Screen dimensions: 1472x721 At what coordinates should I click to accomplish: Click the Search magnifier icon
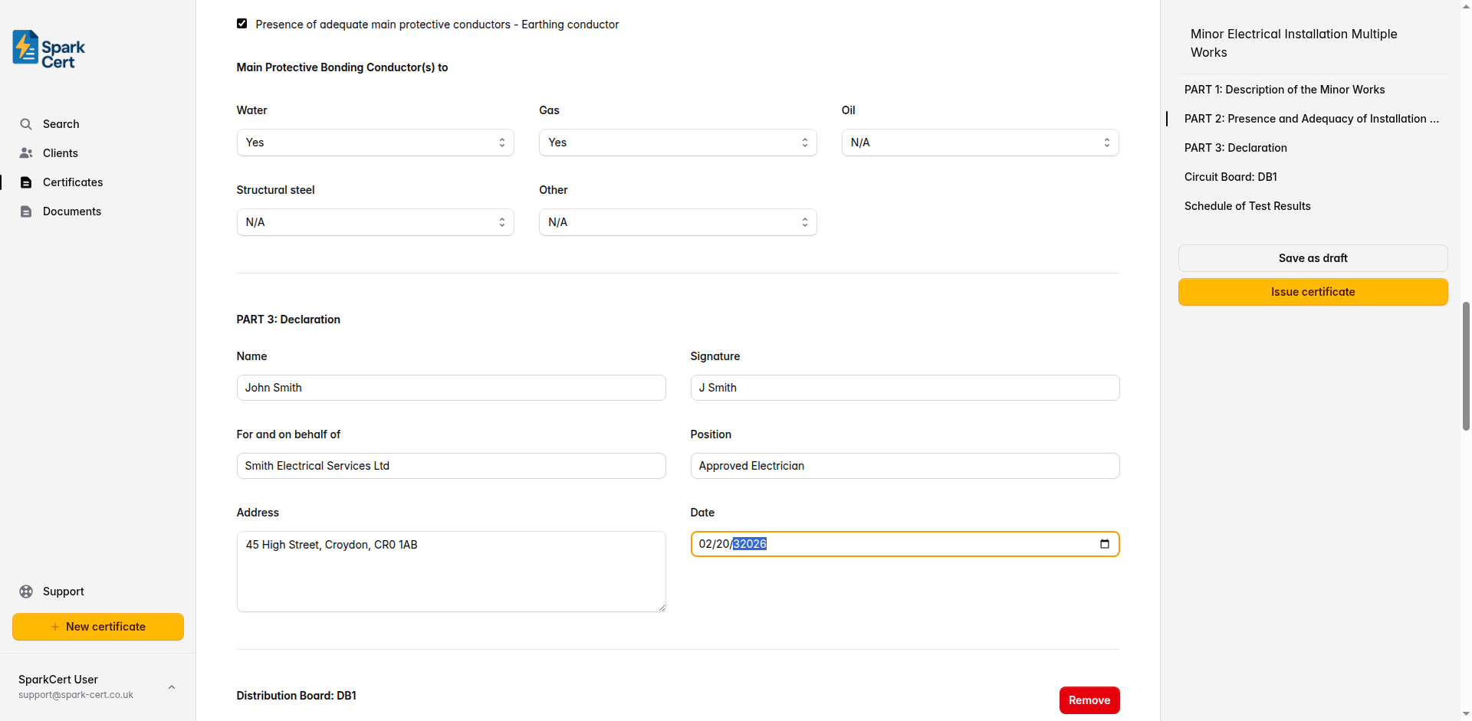pos(26,124)
